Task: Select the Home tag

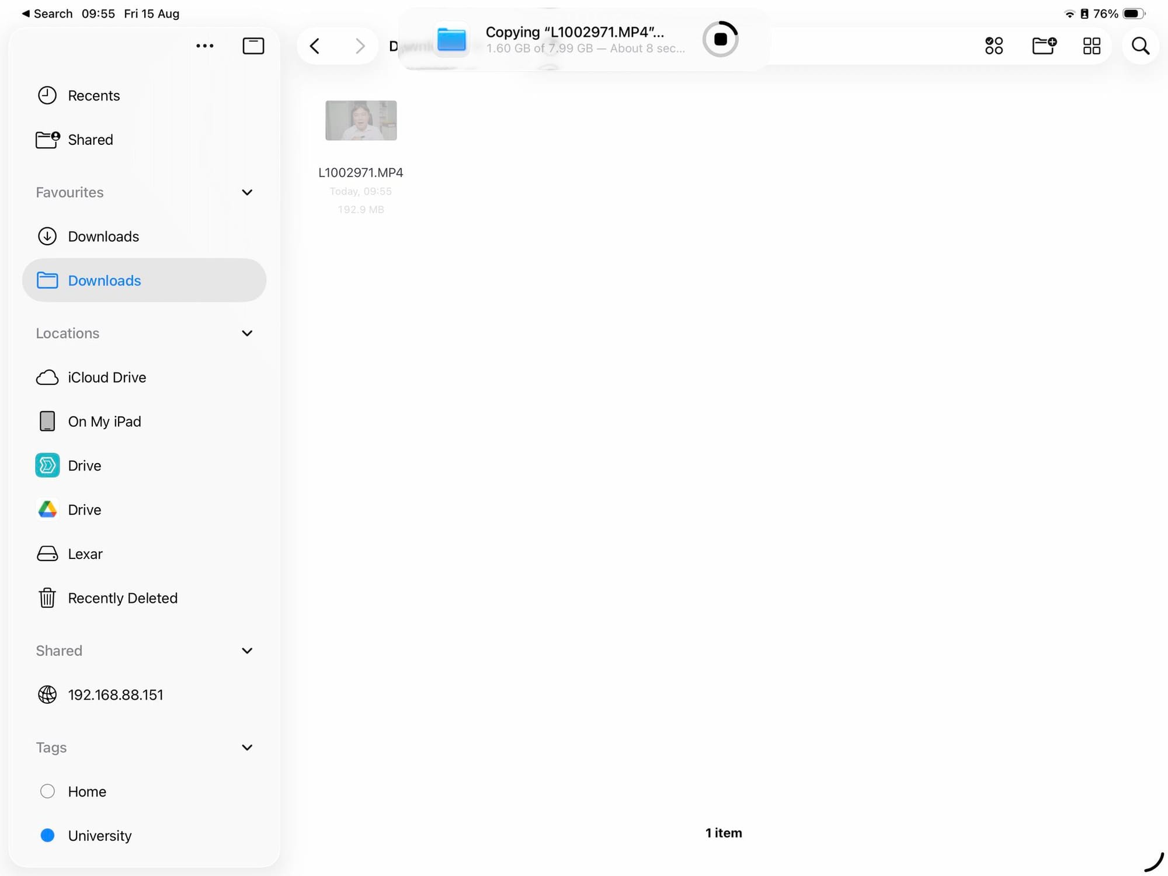Action: (x=144, y=791)
